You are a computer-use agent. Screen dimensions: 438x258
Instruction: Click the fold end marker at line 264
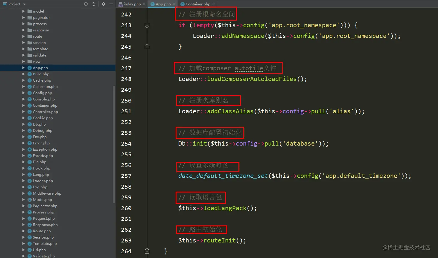click(147, 251)
